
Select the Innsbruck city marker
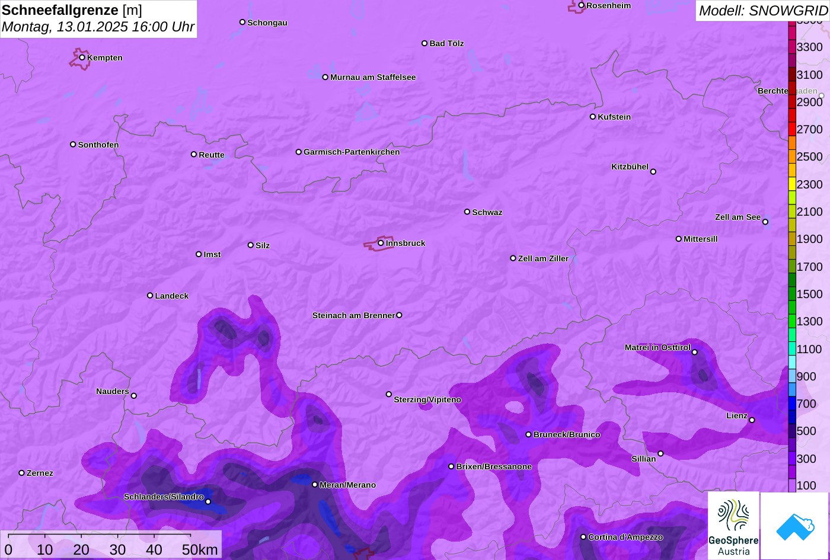click(381, 243)
